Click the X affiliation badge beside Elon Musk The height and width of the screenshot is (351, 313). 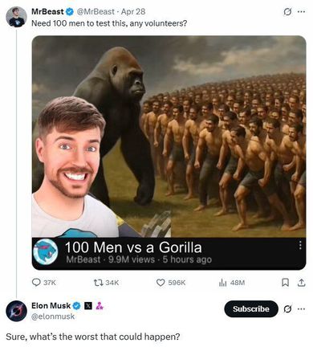88,306
